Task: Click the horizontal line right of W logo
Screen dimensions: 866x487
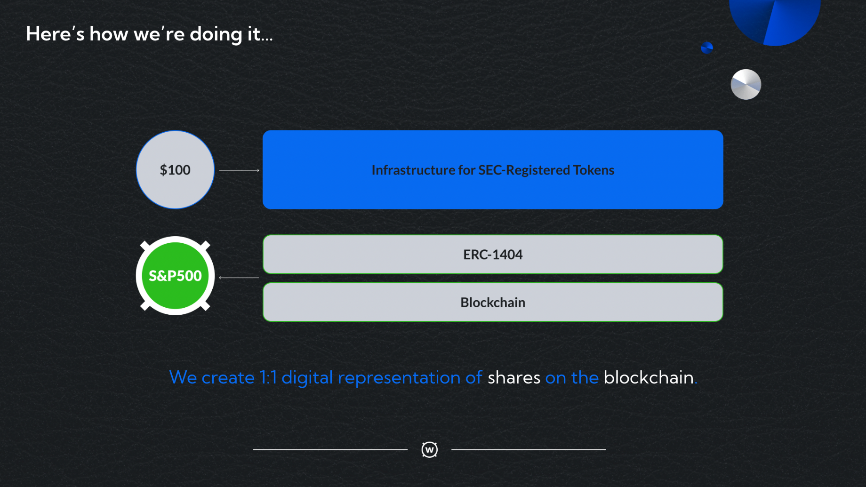Action: pyautogui.click(x=529, y=450)
